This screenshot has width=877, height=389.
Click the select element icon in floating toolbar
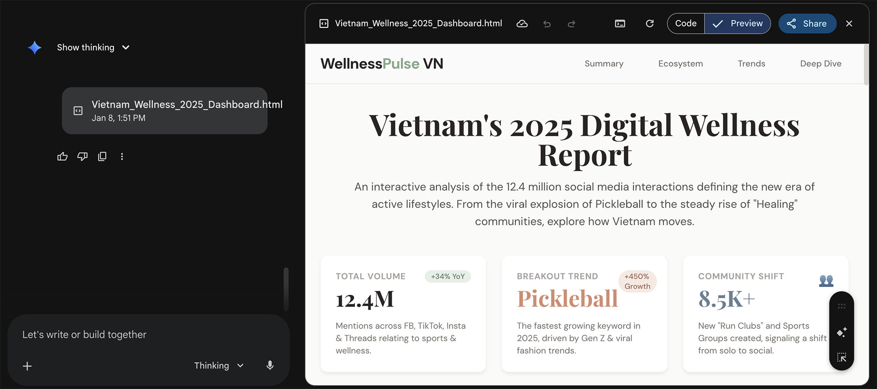coord(842,357)
